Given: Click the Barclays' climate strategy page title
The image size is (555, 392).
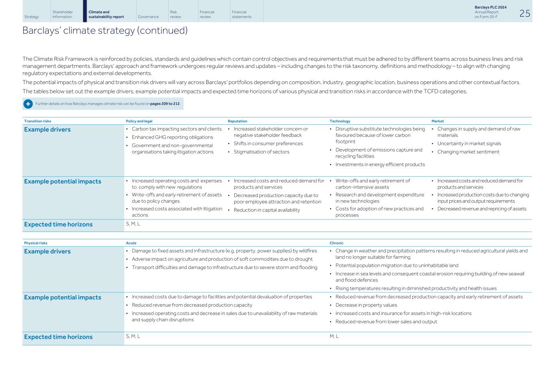Looking at the screenshot, I should 106,30.
